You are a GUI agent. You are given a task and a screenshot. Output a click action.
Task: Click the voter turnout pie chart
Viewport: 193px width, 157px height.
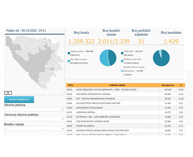click(108, 58)
